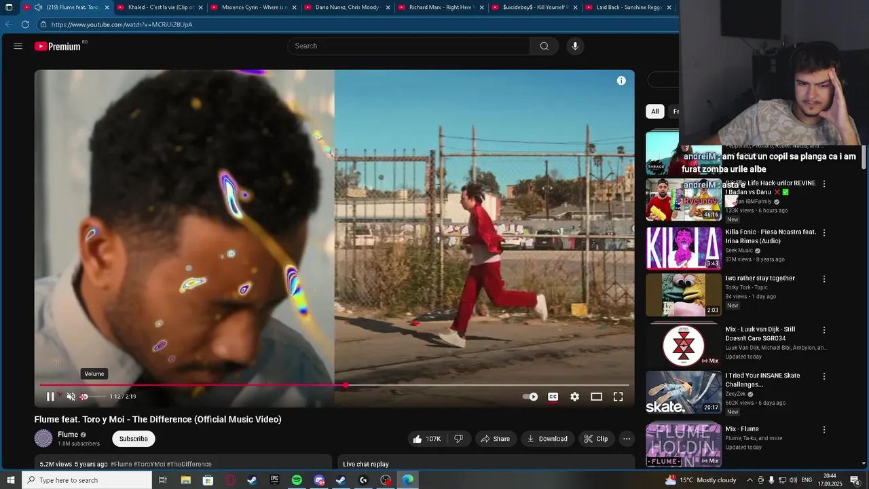This screenshot has height=489, width=869.
Task: Open the notifications action center
Action: pyautogui.click(x=855, y=480)
